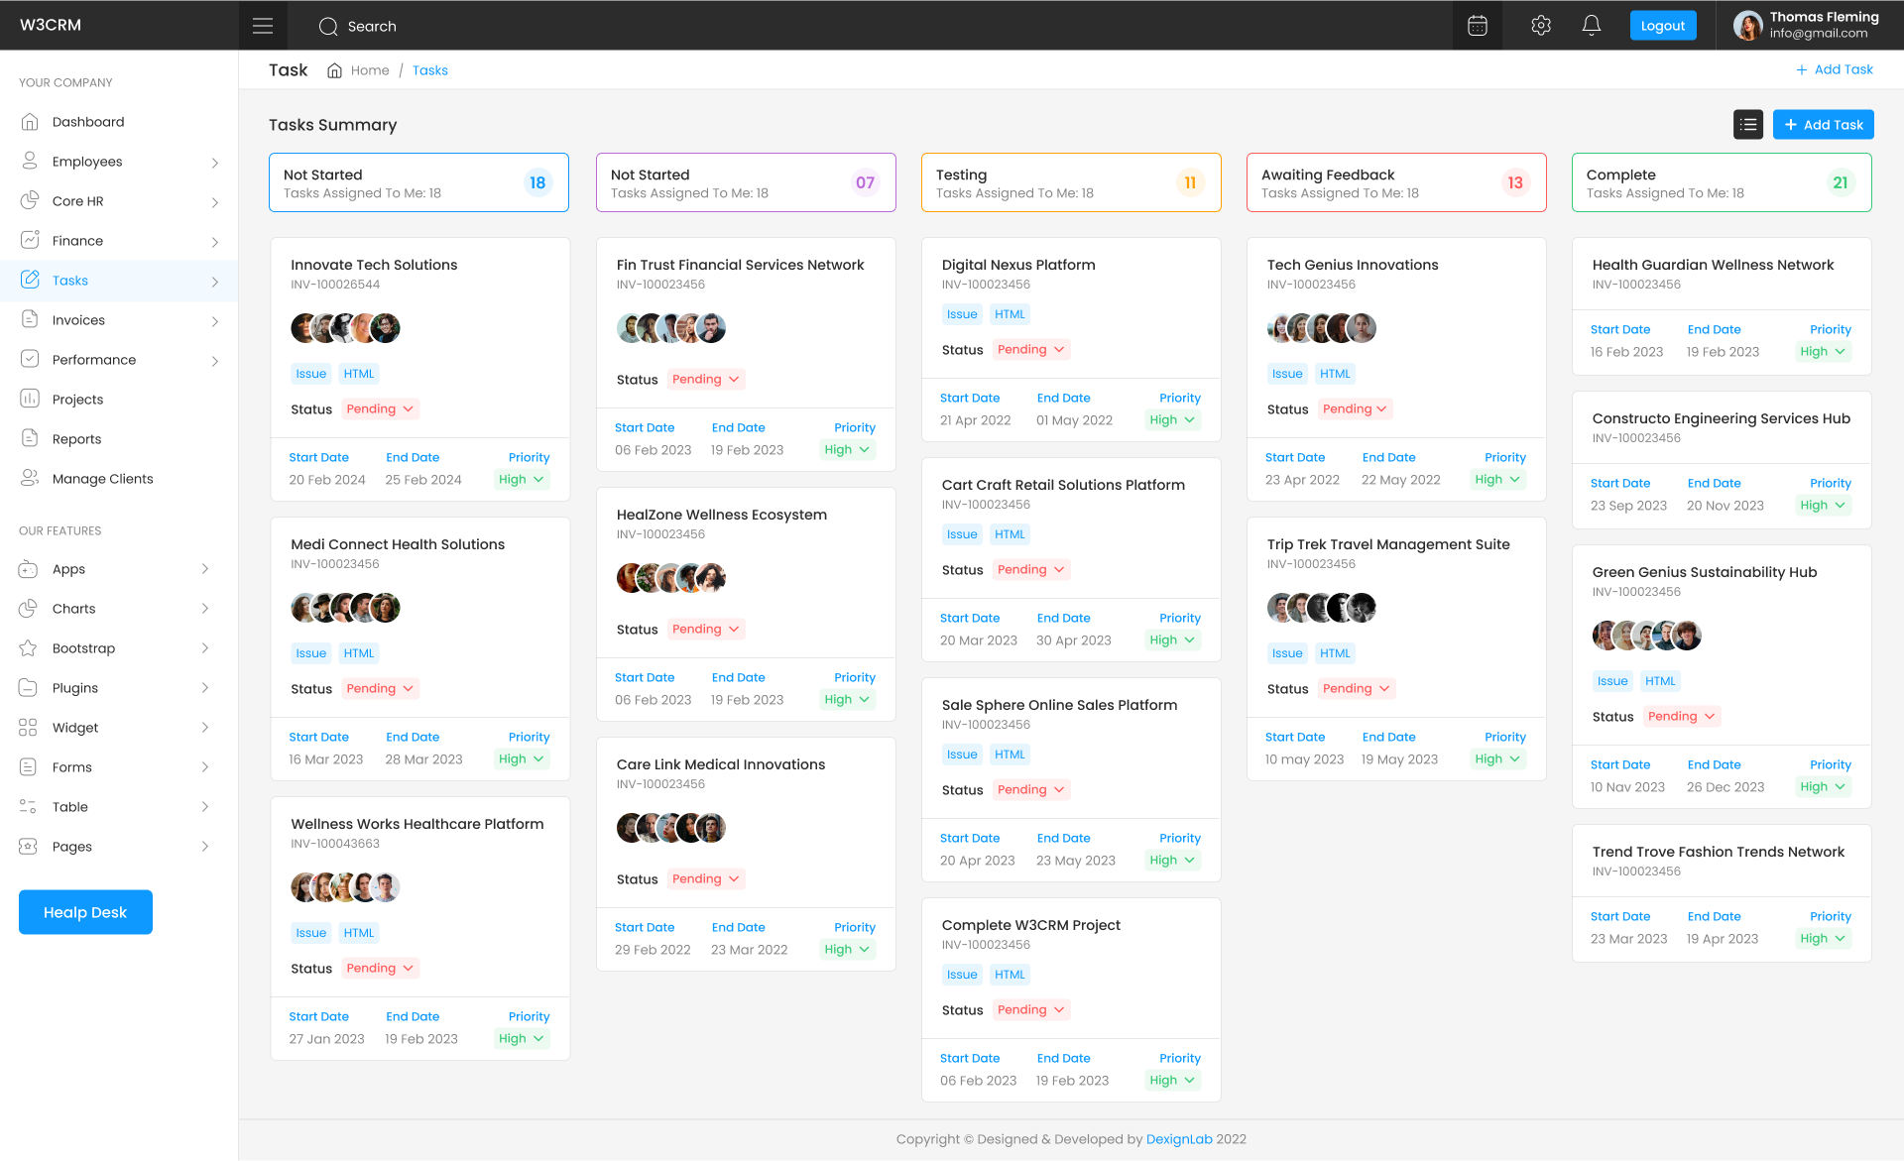
Task: Open the settings gear icon
Action: coord(1540,25)
